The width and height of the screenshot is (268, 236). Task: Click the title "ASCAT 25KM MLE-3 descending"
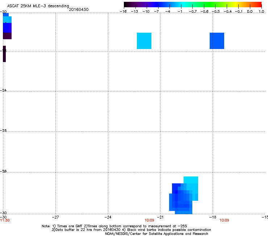pyautogui.click(x=38, y=6)
